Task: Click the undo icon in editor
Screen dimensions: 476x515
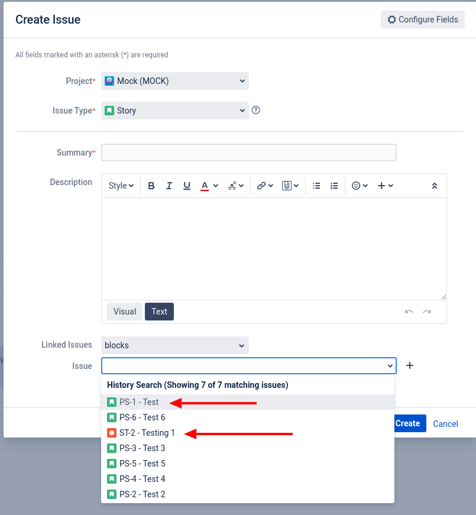Action: pyautogui.click(x=409, y=312)
